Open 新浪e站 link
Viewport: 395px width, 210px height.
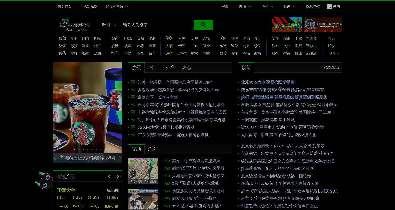pyautogui.click(x=112, y=190)
